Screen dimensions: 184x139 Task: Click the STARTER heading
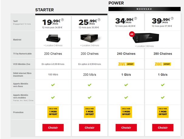[44, 10]
